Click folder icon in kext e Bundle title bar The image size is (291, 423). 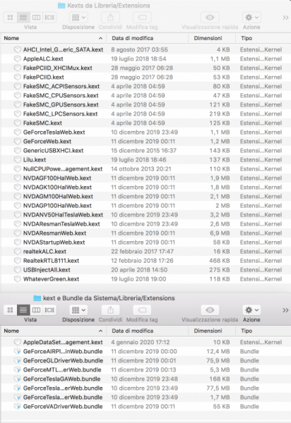(37, 298)
